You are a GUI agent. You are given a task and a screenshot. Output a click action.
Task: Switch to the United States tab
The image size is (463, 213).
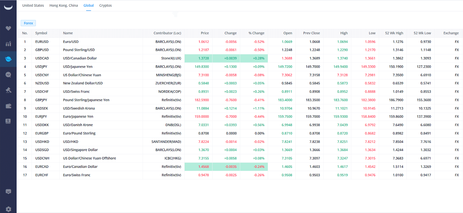click(x=33, y=5)
